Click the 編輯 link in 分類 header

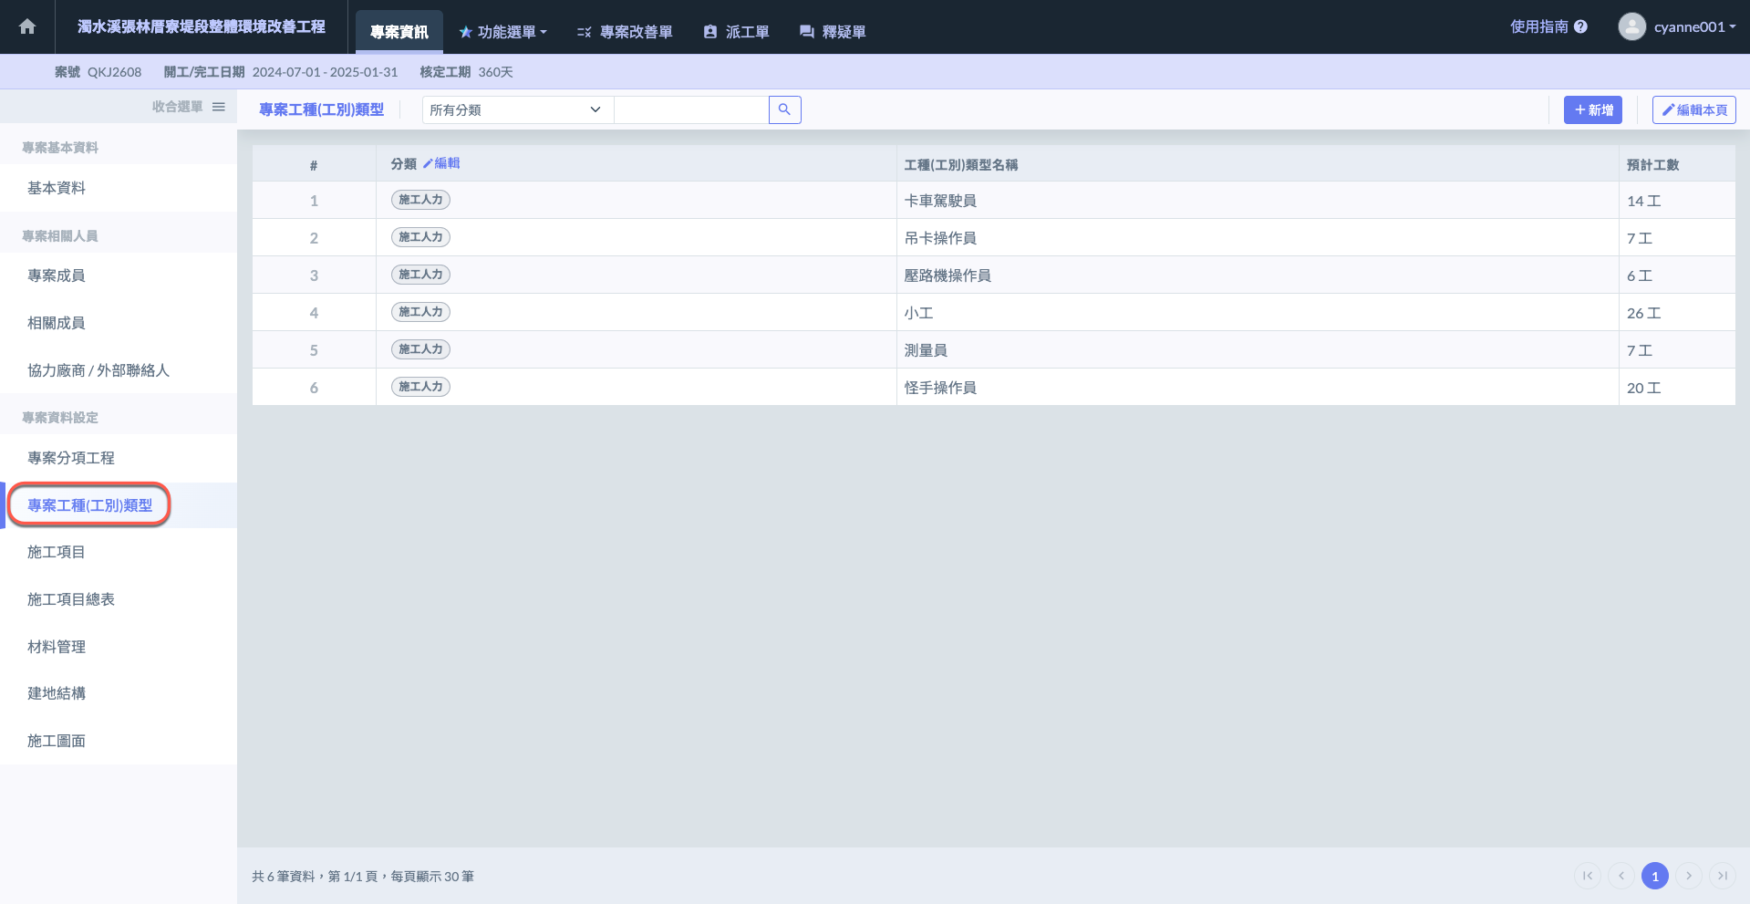[x=442, y=163]
